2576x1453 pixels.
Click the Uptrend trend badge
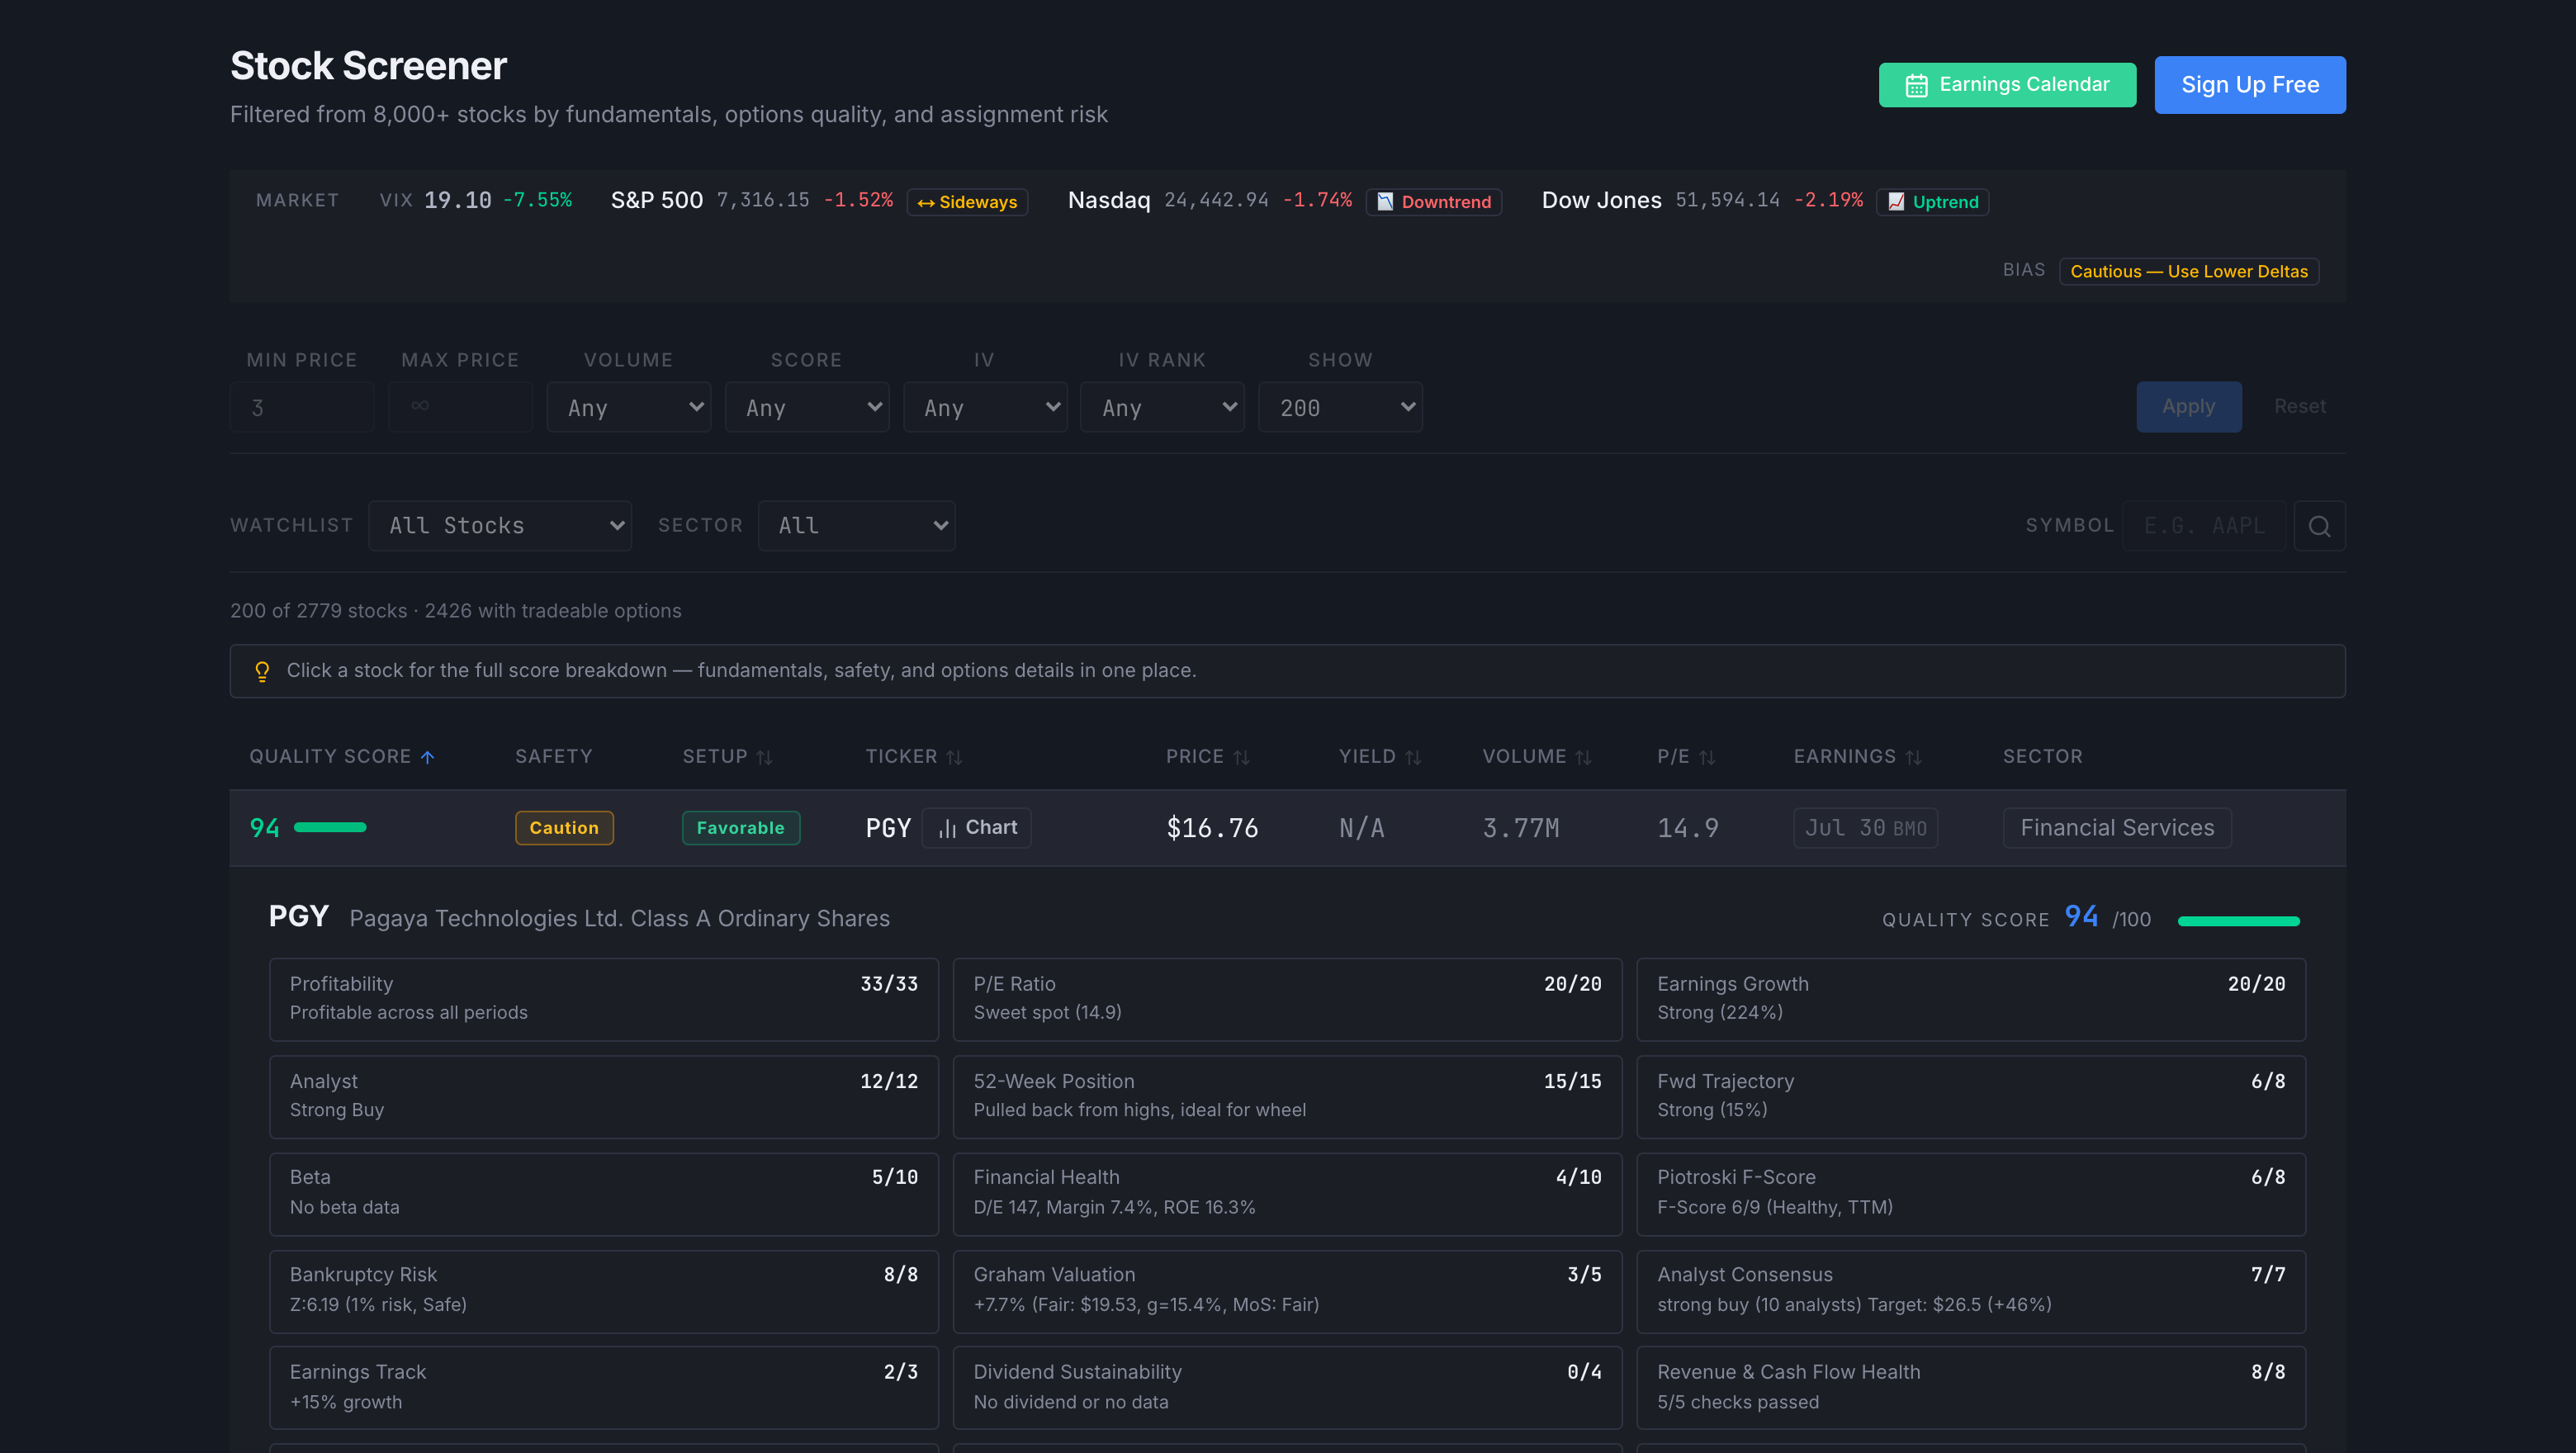click(x=1932, y=202)
